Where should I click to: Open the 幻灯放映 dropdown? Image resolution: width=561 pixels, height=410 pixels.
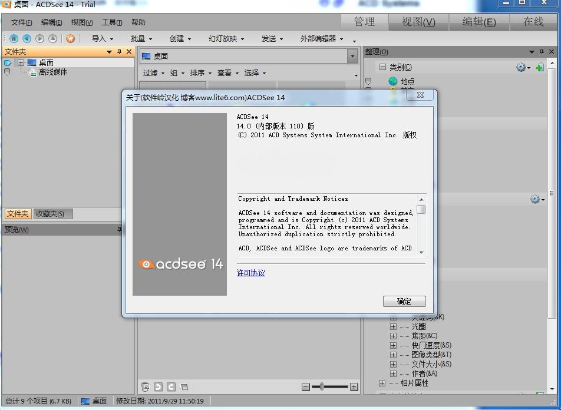(226, 39)
